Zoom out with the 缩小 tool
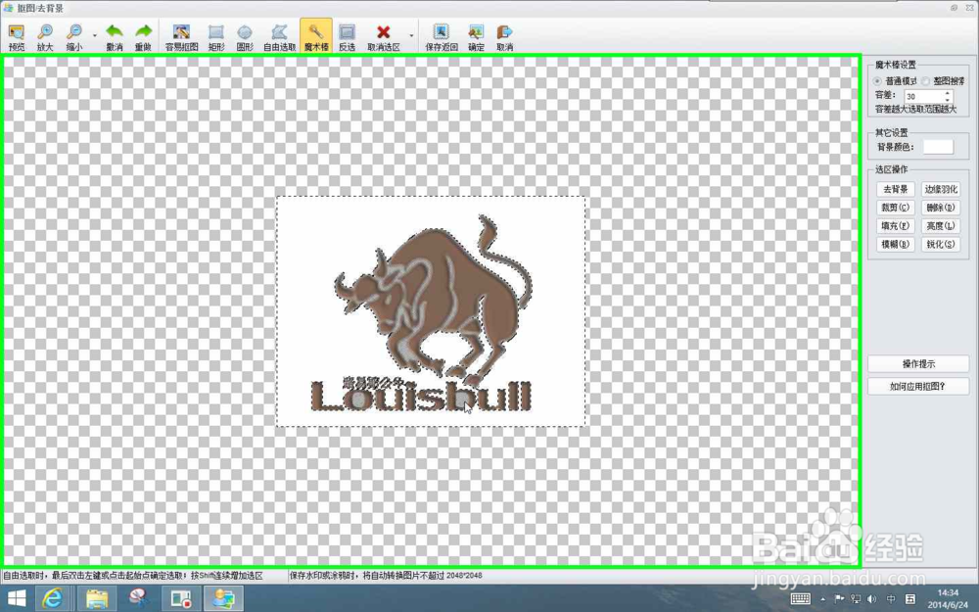 74,37
